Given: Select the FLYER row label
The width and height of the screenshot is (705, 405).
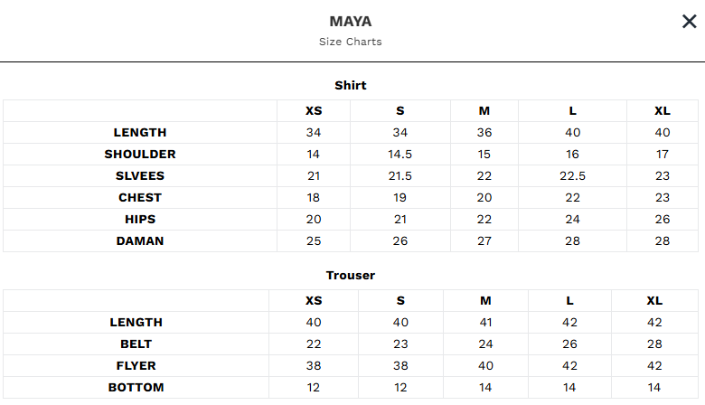Looking at the screenshot, I should coord(136,366).
